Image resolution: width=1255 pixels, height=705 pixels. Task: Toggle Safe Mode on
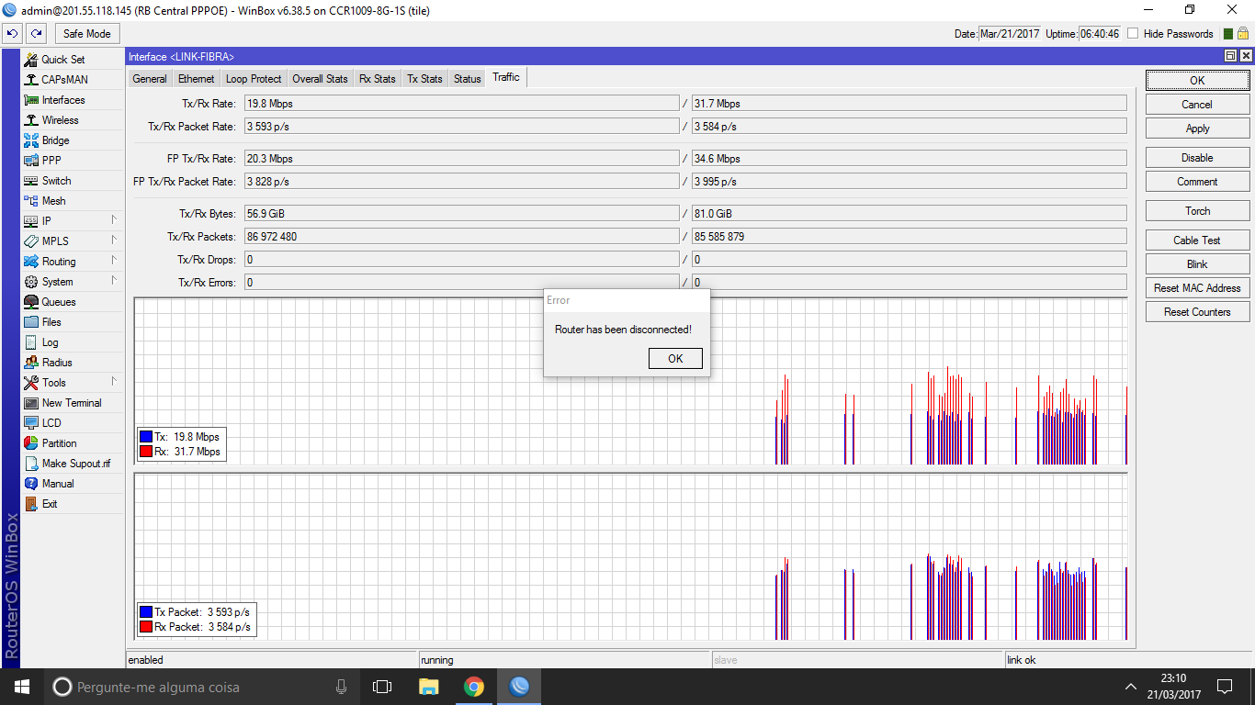pos(86,34)
